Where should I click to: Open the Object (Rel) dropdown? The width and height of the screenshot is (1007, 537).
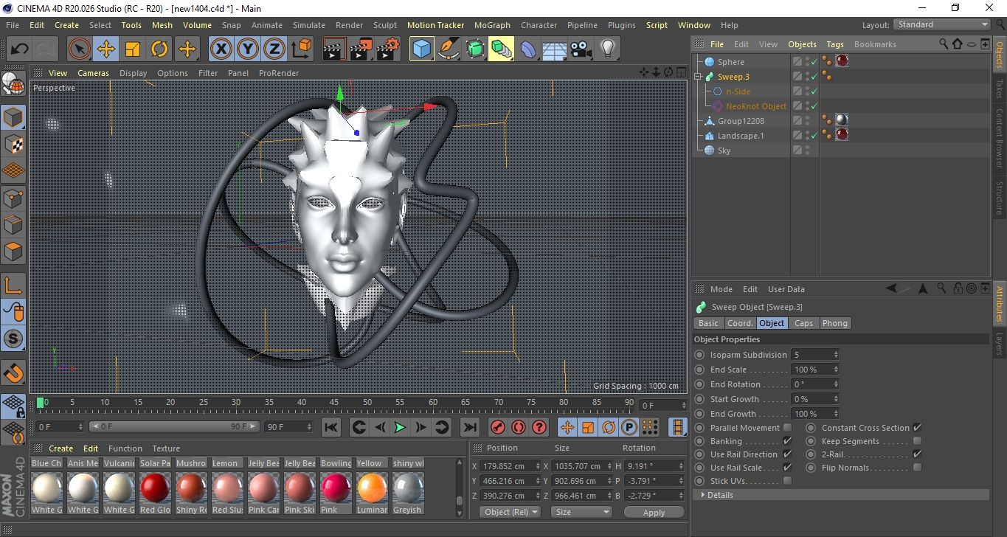pos(509,512)
